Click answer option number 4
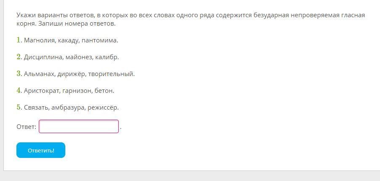 65,91
